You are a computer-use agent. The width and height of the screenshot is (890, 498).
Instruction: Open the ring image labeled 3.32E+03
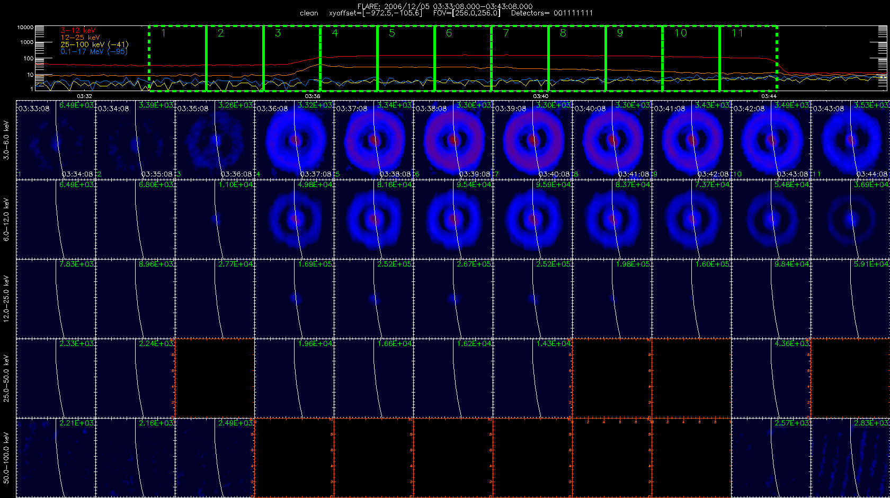click(294, 140)
